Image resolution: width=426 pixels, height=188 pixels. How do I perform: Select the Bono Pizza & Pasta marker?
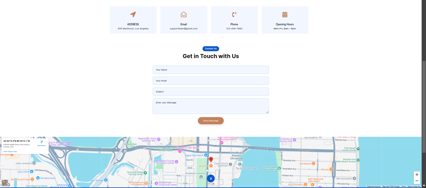click(x=32, y=179)
